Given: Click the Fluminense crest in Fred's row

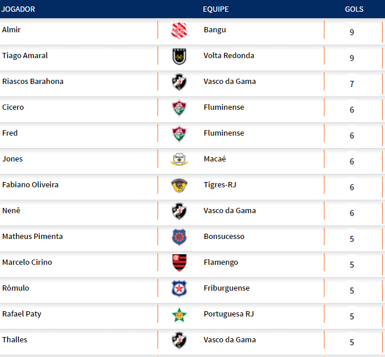Looking at the screenshot, I should (179, 134).
